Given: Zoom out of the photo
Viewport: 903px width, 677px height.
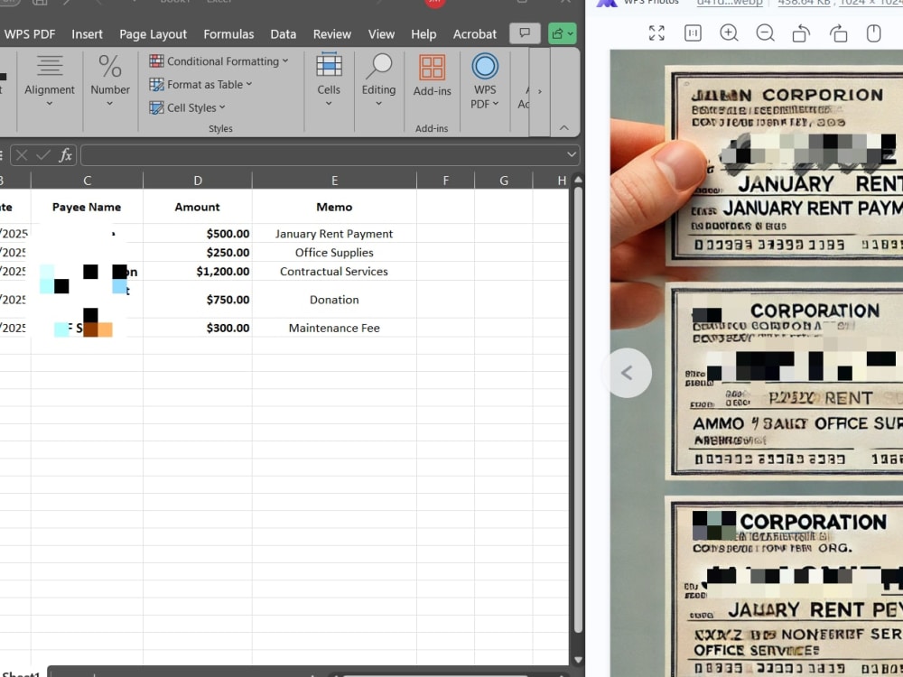Looking at the screenshot, I should click(x=765, y=33).
